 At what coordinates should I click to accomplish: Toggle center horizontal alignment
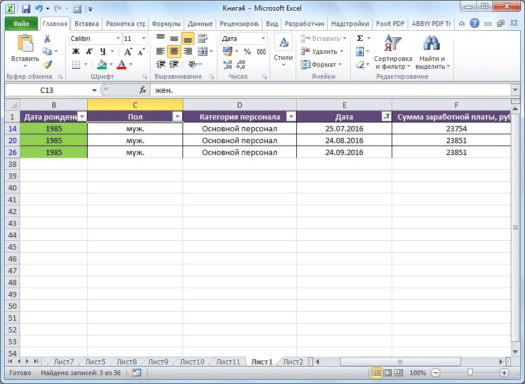(x=174, y=51)
